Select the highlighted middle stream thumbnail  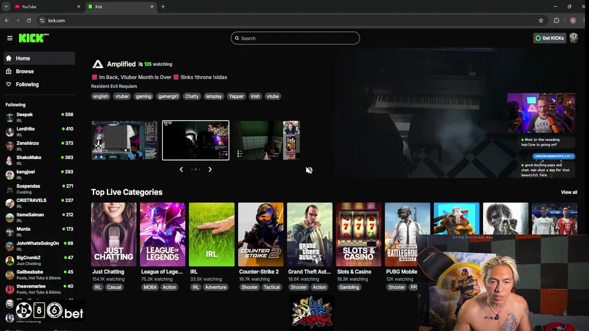[x=196, y=140]
